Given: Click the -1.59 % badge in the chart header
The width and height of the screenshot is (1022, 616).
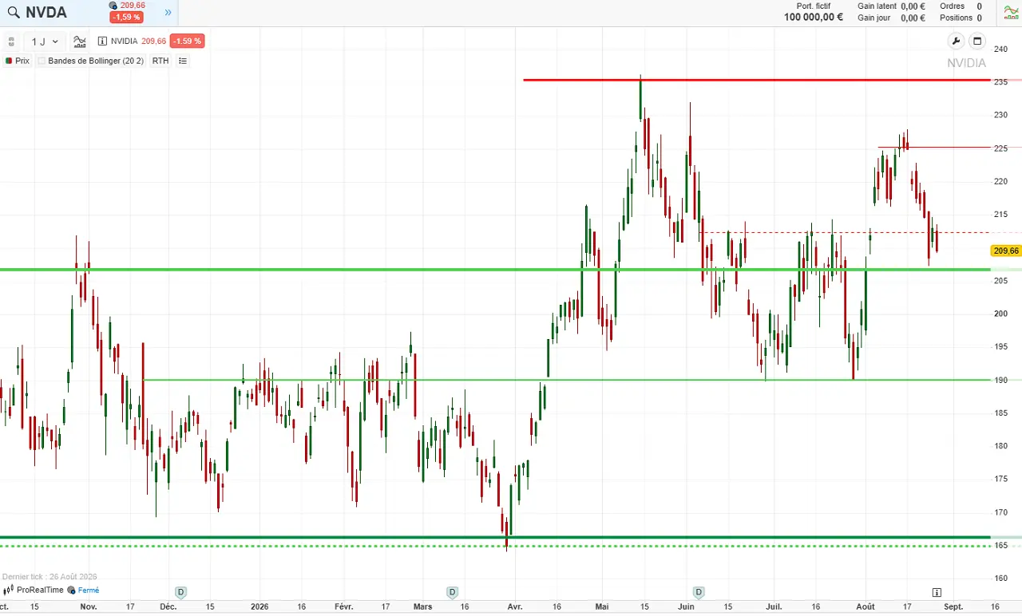Looking at the screenshot, I should (x=187, y=41).
